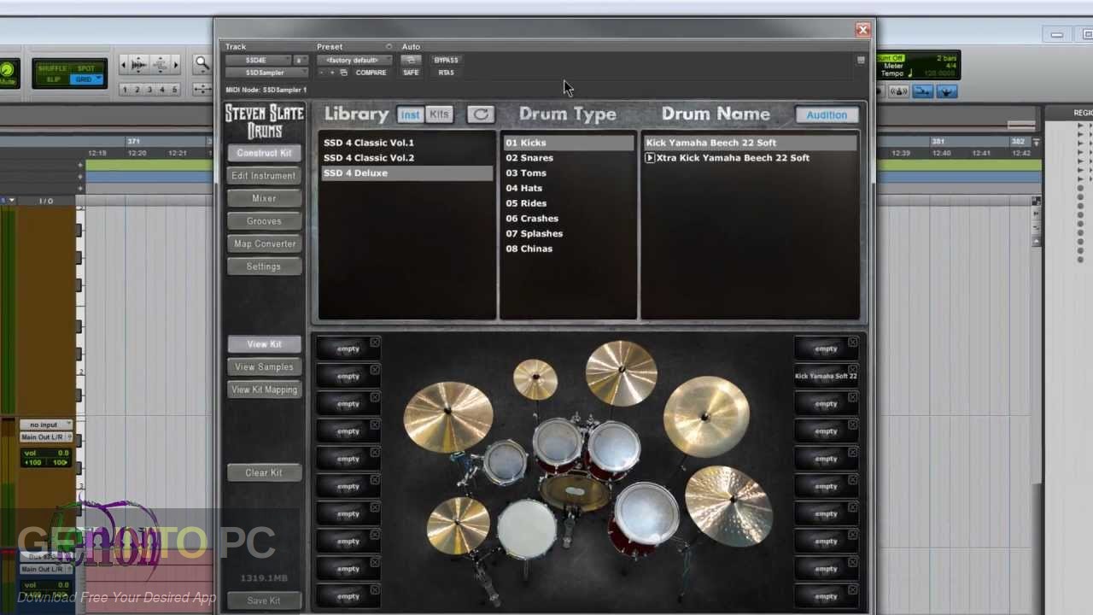Open the Construct Kit page
1093x615 pixels.
pos(264,153)
